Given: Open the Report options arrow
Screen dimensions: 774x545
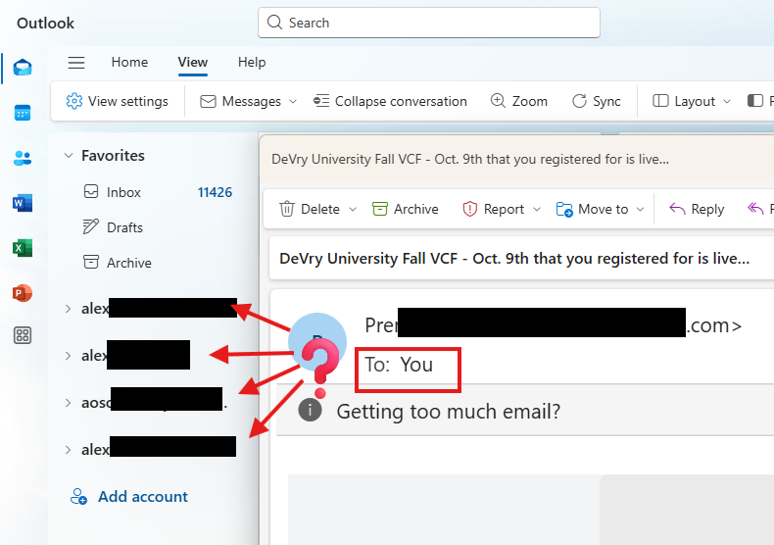Looking at the screenshot, I should coord(537,210).
